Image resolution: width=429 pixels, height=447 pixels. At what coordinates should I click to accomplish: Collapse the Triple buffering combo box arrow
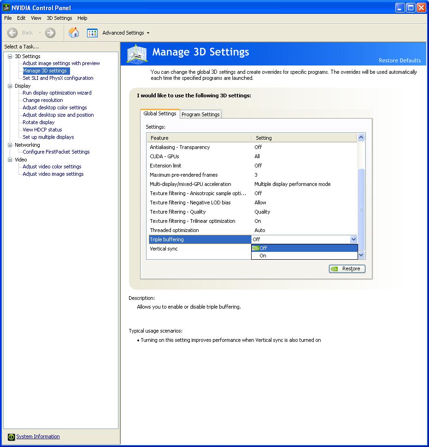tap(353, 239)
